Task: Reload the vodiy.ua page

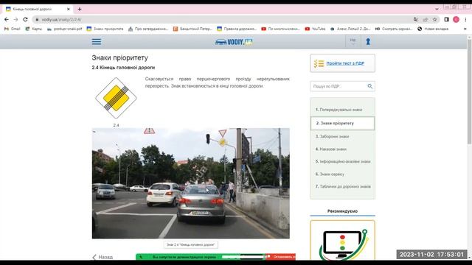Action: coord(25,20)
